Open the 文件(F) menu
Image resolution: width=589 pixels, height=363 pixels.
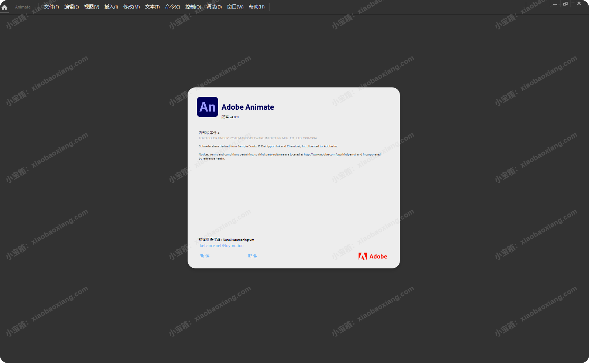tap(51, 7)
